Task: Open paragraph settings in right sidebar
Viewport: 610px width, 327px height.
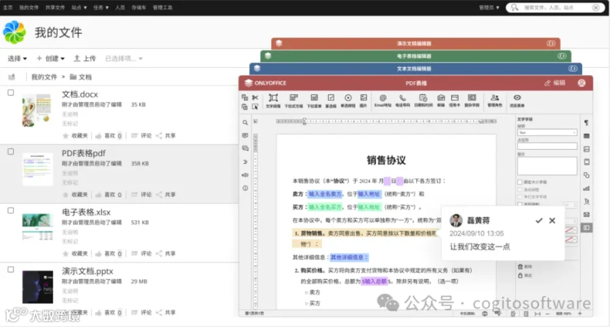Action: click(586, 123)
